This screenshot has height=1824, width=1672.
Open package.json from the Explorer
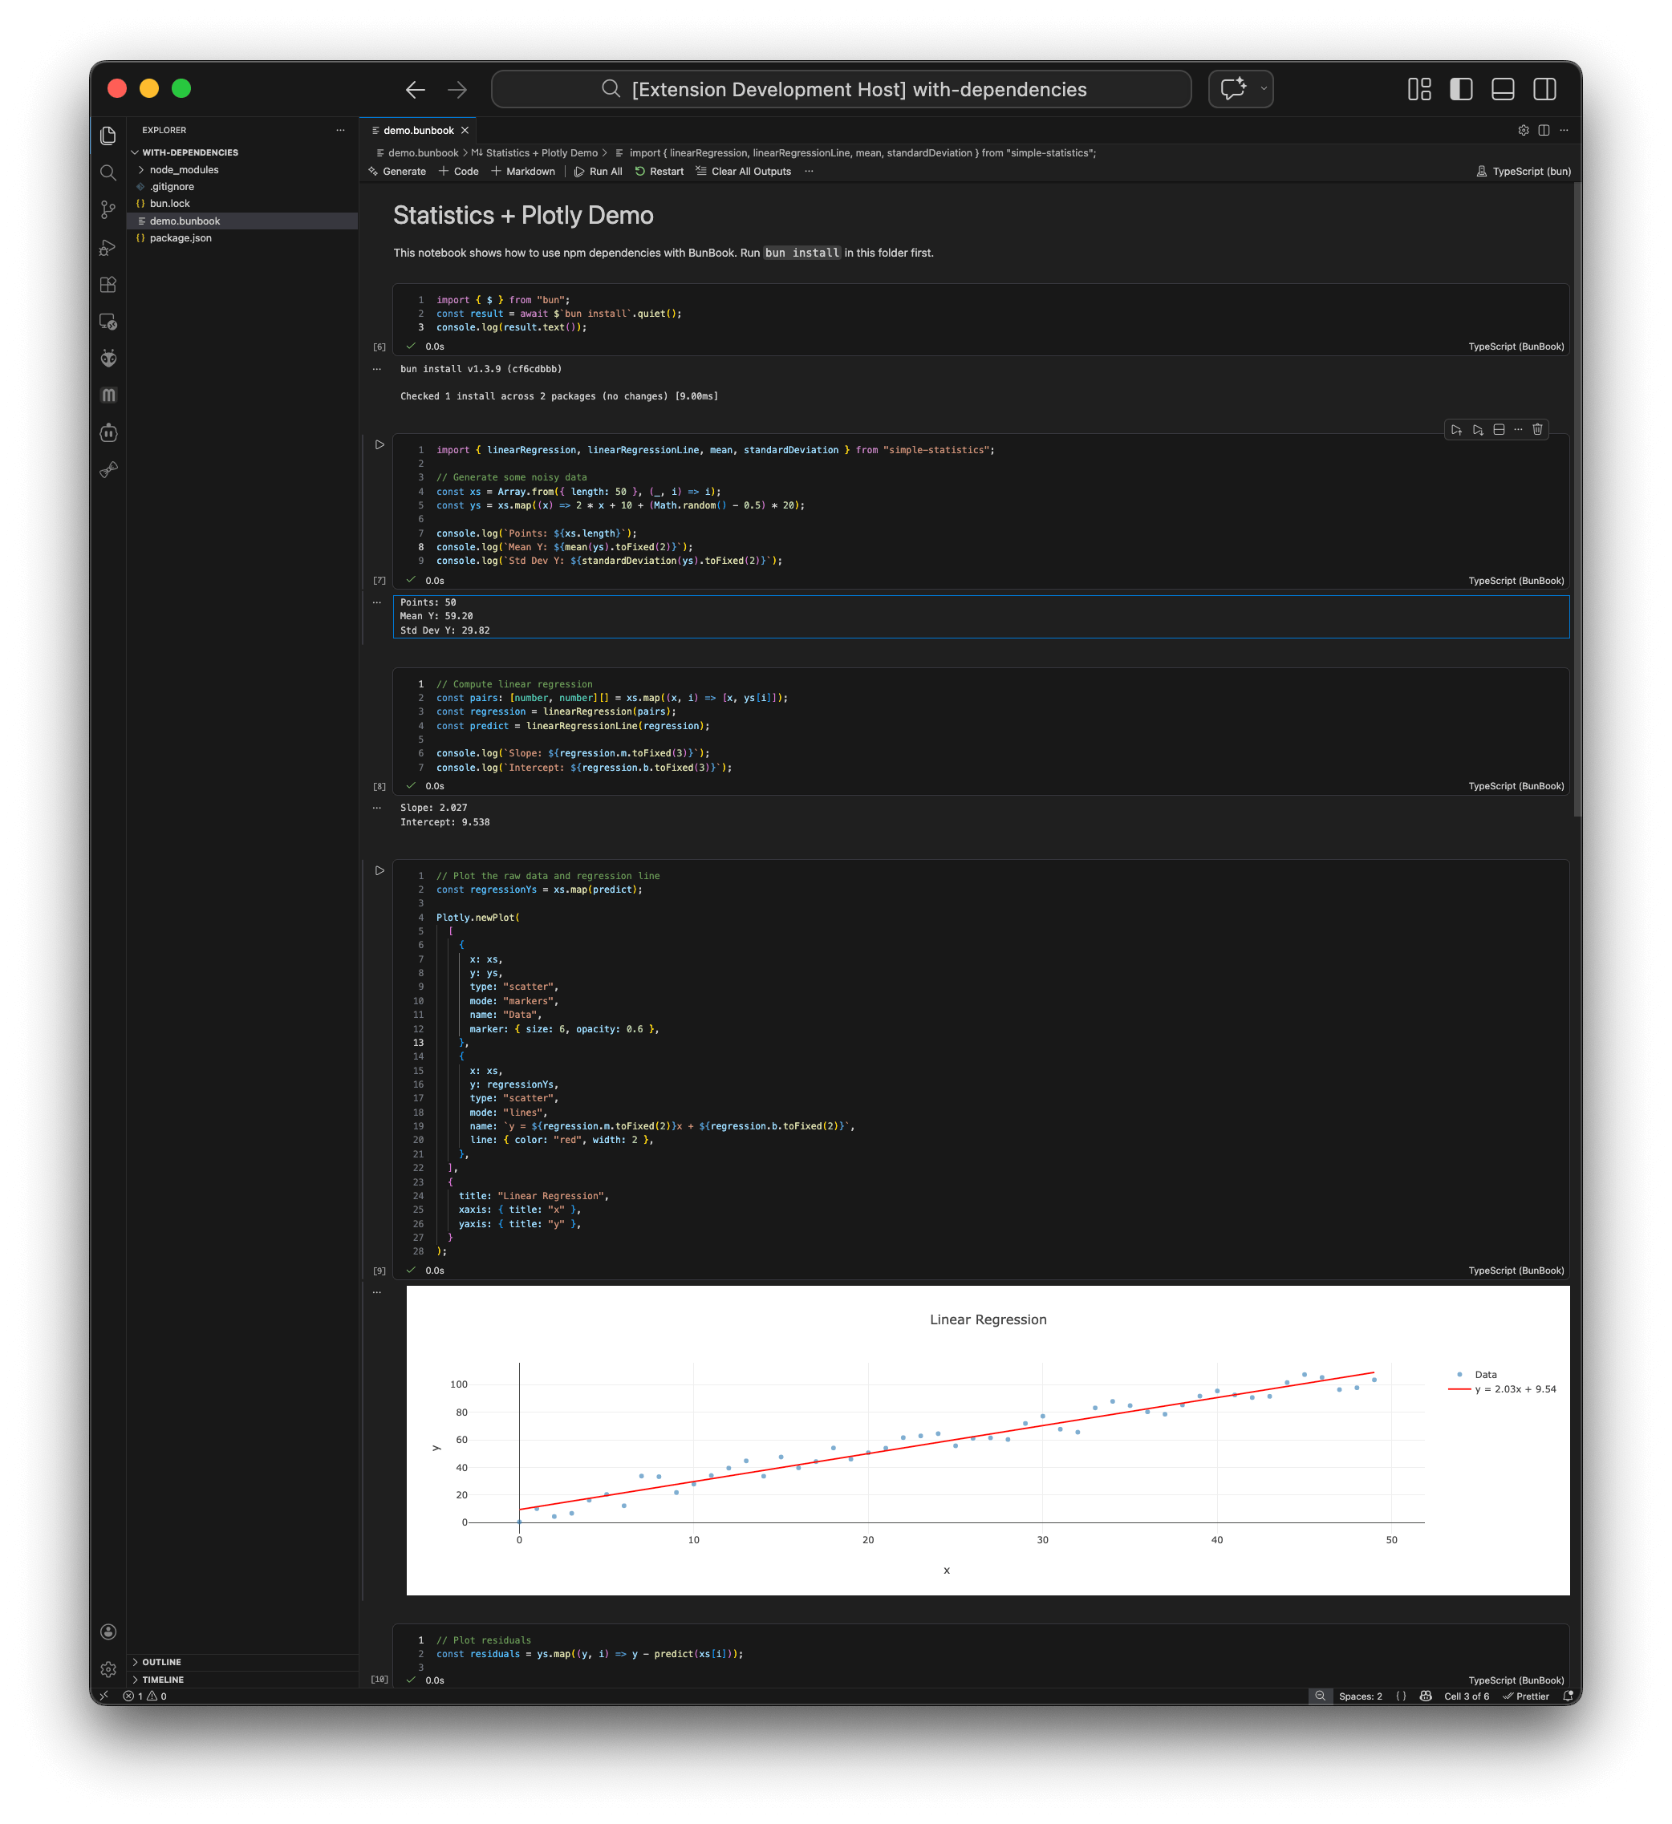pyautogui.click(x=180, y=238)
